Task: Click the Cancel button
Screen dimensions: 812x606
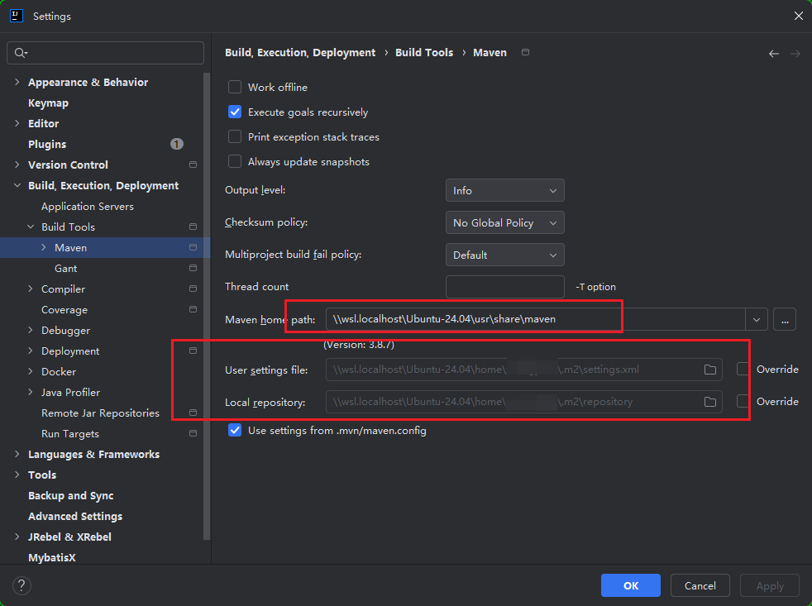Action: tap(700, 586)
